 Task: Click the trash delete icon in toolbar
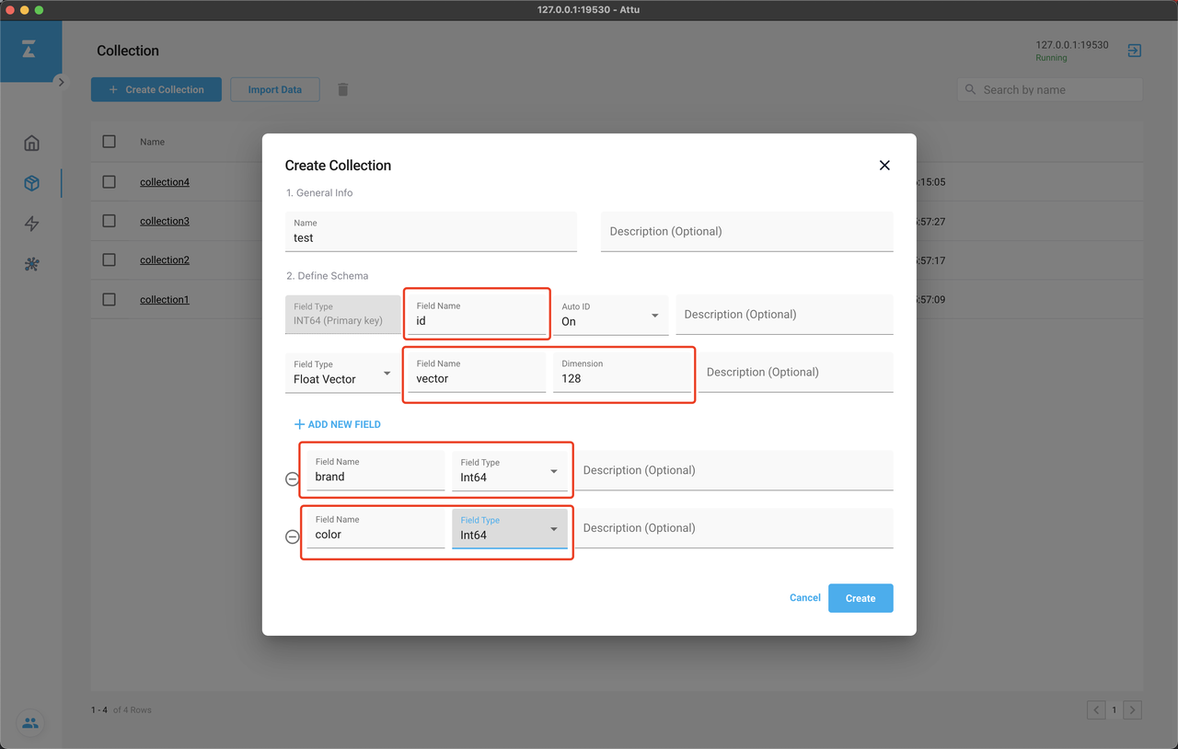click(x=343, y=89)
